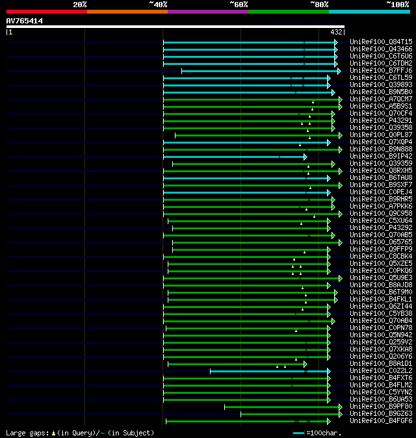Click the cyan alignment bar for UniRef100_C0Z2L2
This screenshot has height=438, width=416.
pos(270,371)
